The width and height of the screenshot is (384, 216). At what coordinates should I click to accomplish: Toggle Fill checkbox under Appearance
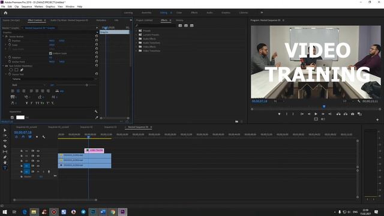pyautogui.click(x=12, y=118)
